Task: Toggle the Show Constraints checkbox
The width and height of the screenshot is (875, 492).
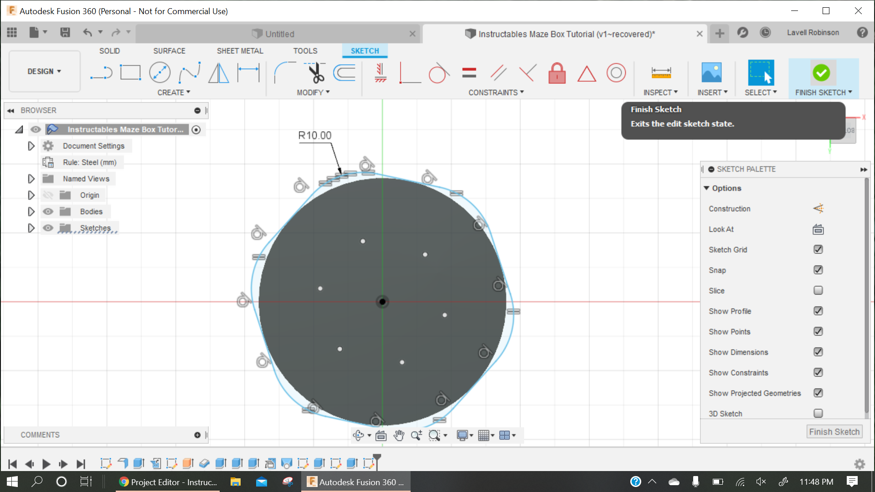Action: [x=818, y=373]
